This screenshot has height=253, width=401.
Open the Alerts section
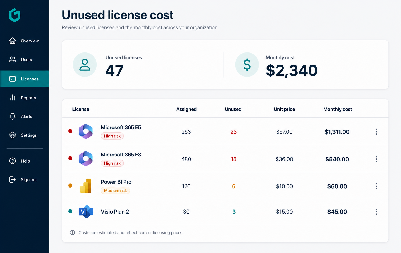pos(25,117)
